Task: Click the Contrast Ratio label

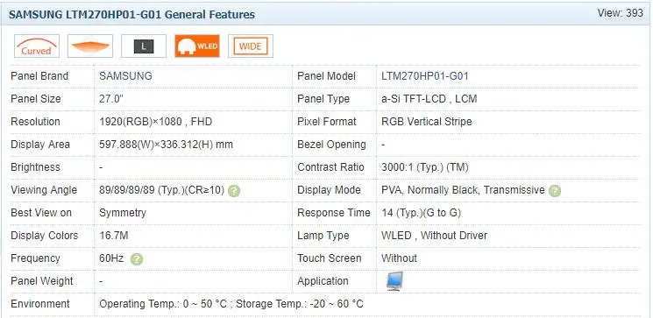Action: [330, 167]
